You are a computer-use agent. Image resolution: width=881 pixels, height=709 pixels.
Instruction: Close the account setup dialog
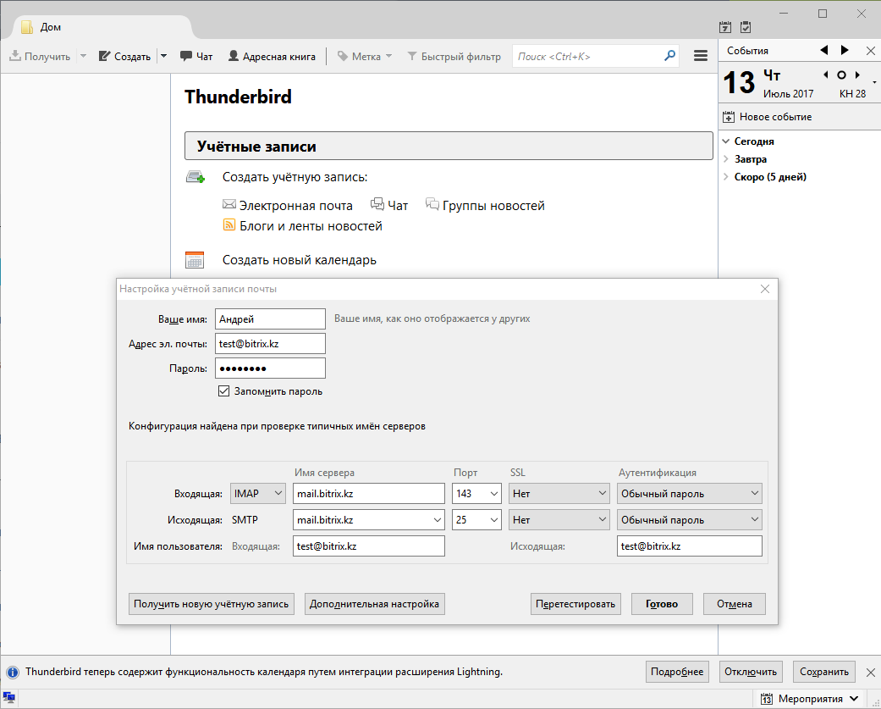(765, 289)
